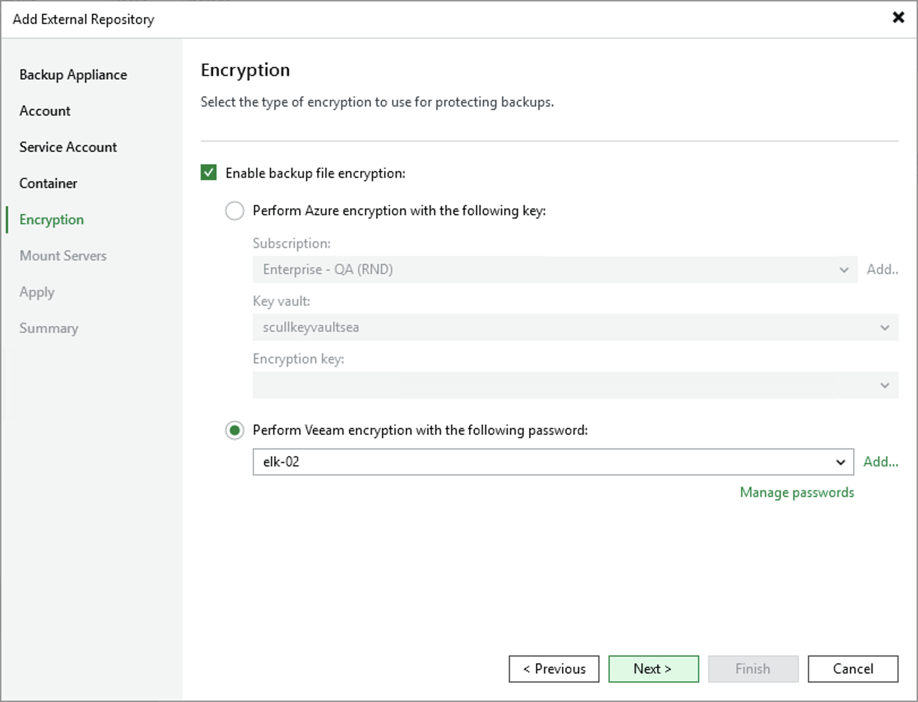Select the Summary step in the sidebar
The width and height of the screenshot is (918, 702).
click(49, 328)
